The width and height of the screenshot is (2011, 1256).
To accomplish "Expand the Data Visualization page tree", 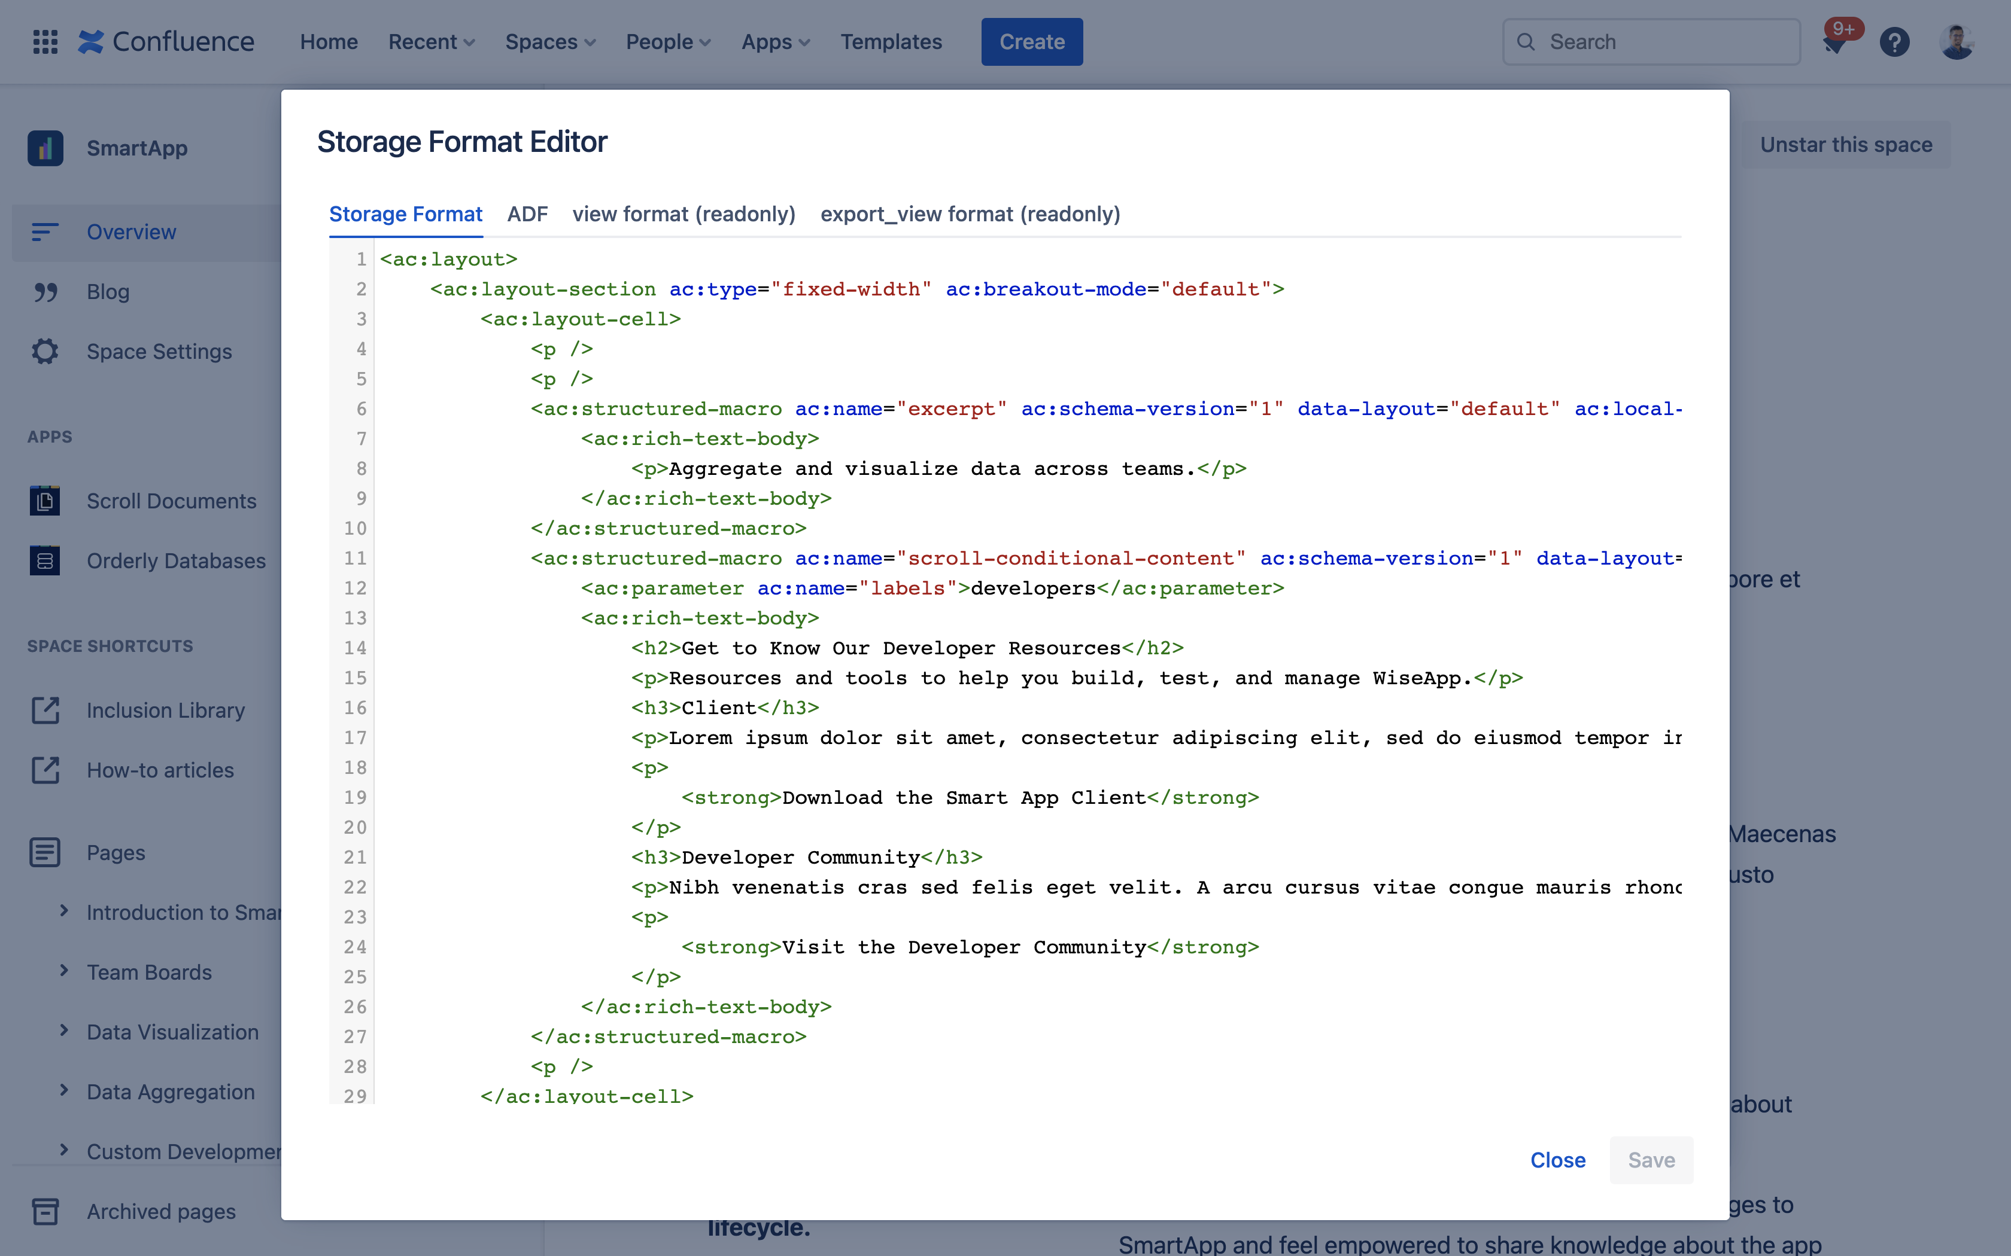I will 64,1031.
